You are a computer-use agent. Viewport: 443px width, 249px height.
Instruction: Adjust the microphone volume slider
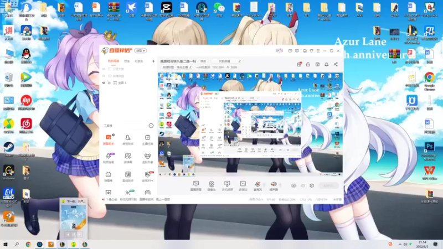point(265,185)
